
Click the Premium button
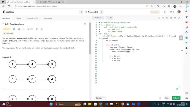tap(155, 12)
